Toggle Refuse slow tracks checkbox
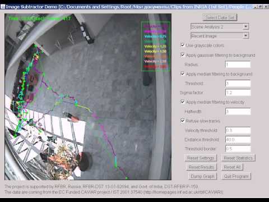 [x=182, y=121]
